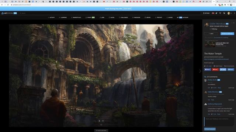Click the image zoom icon below artwork
236x132 pixels.
click(99, 121)
